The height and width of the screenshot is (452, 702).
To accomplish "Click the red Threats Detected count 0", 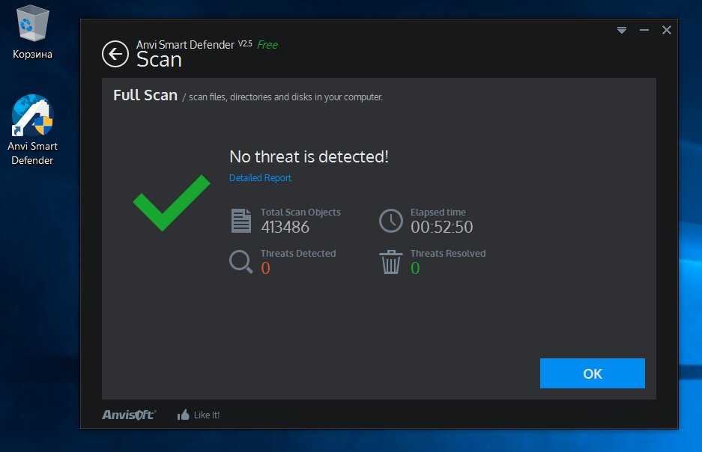I will click(265, 268).
